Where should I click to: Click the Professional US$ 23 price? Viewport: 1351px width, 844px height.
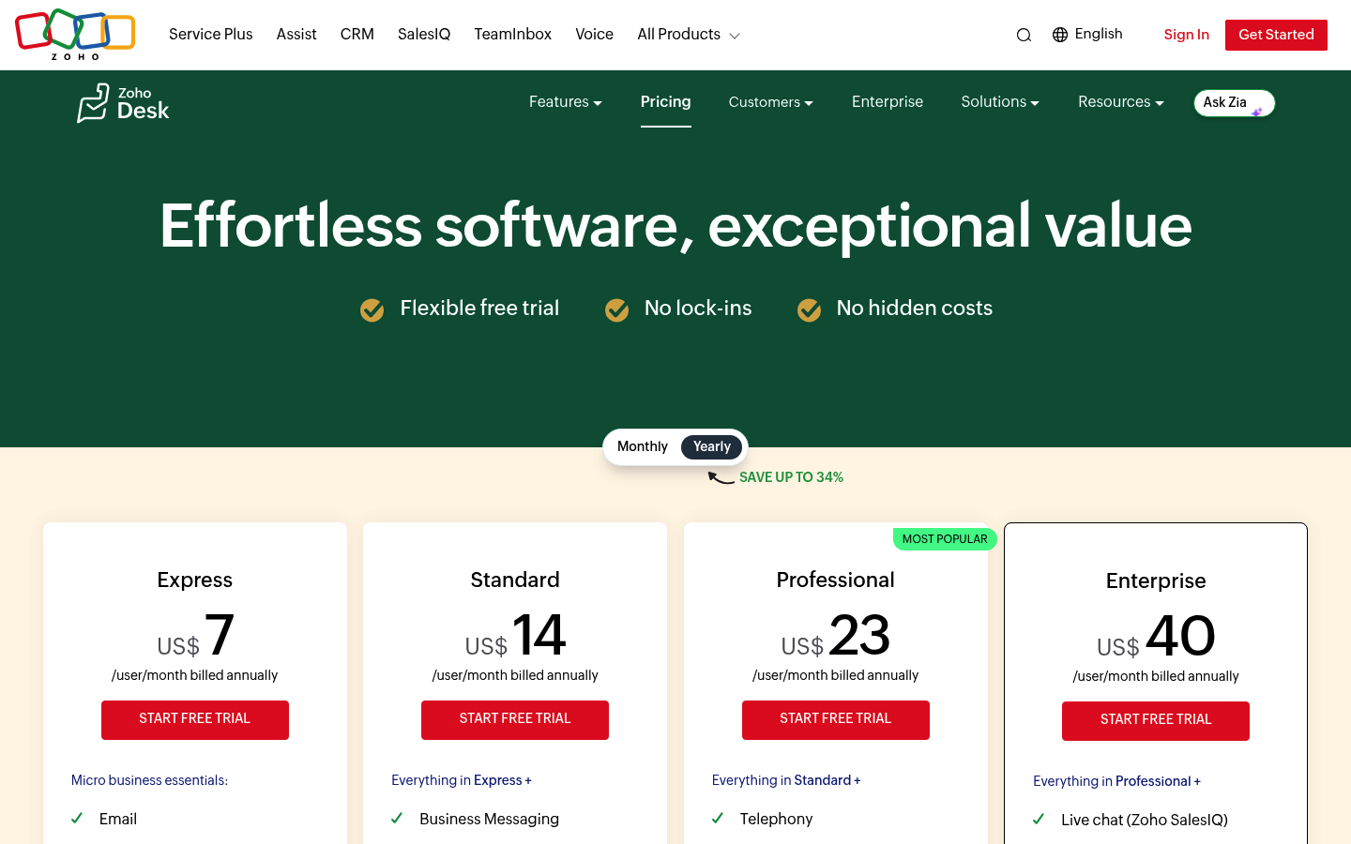pos(836,637)
